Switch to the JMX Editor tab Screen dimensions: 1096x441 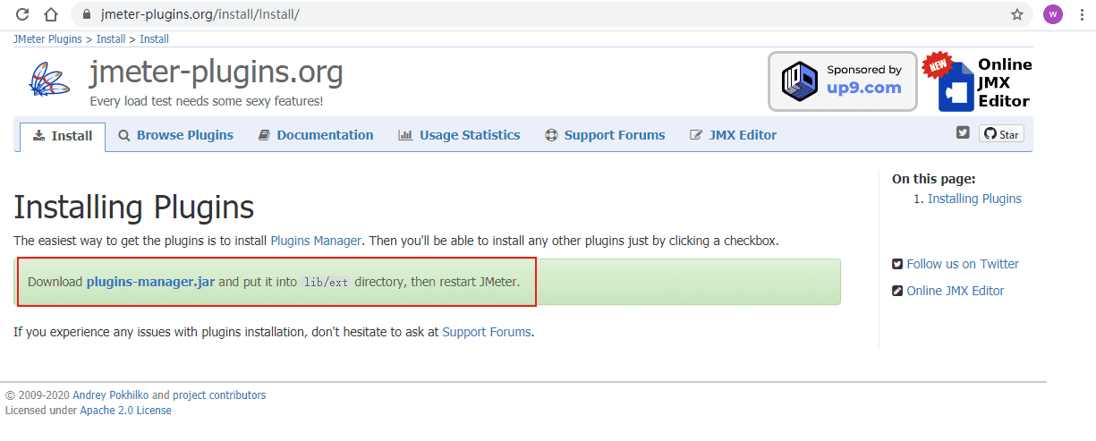(x=734, y=135)
